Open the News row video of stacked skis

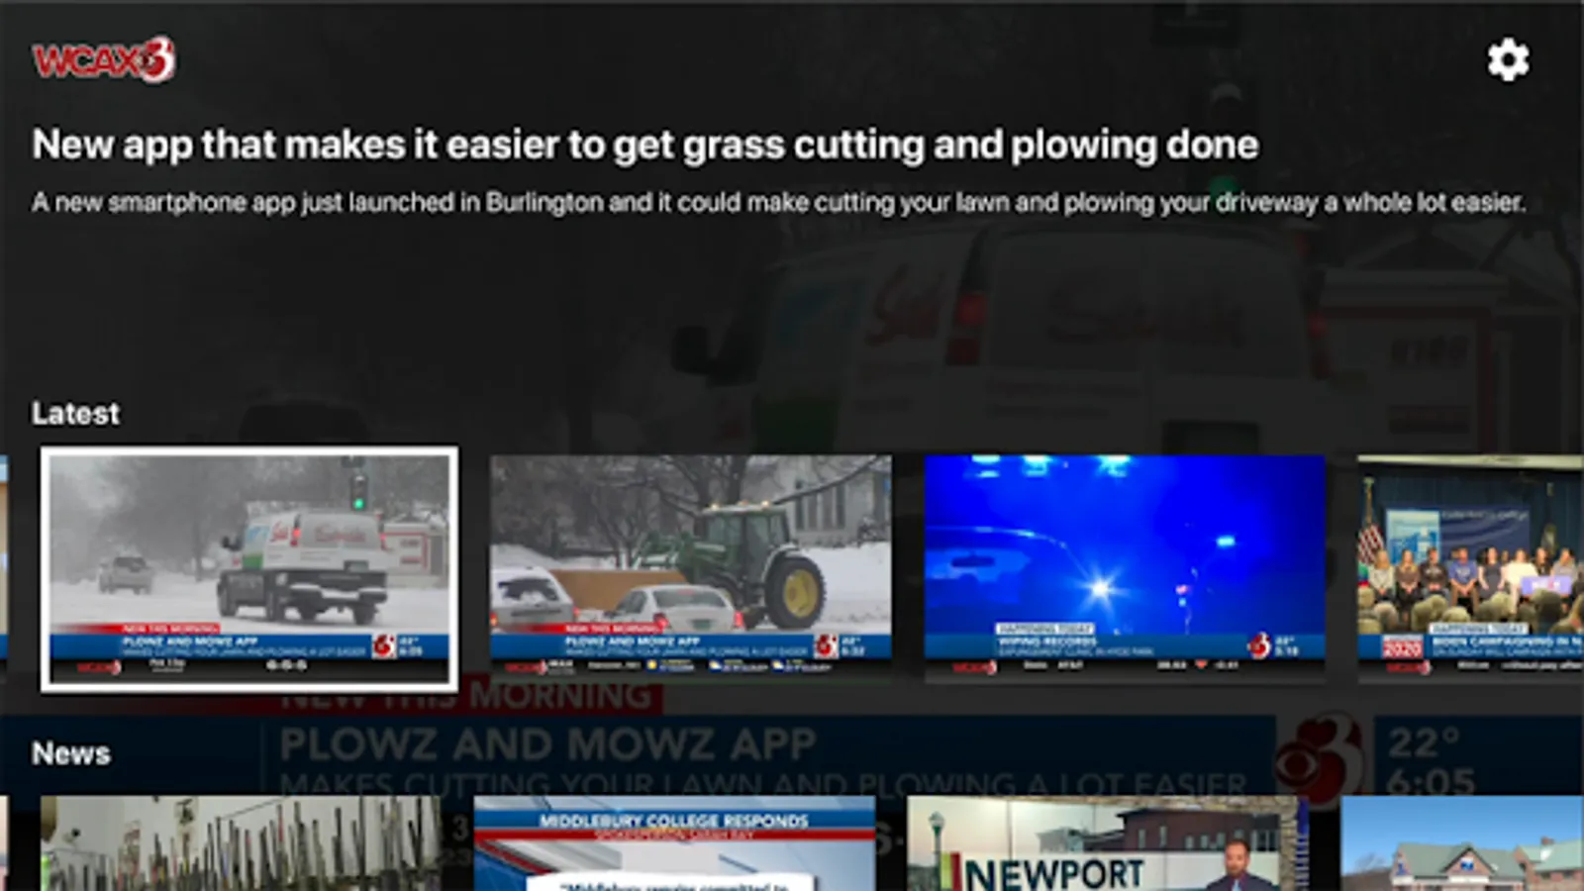pyautogui.click(x=241, y=843)
